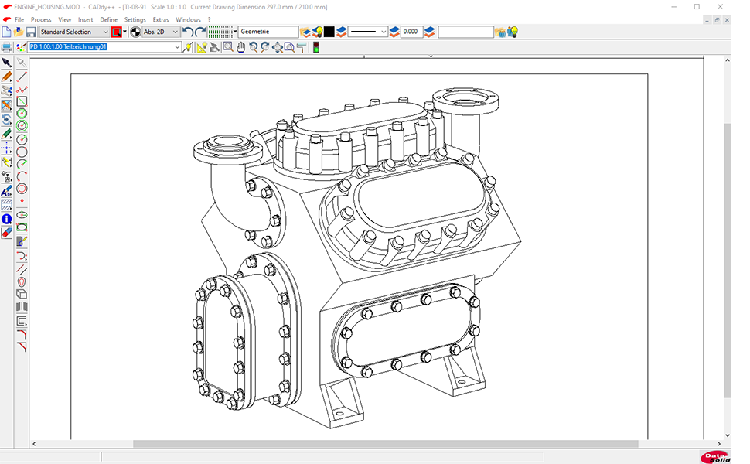750x464 pixels.
Task: Open the Settings menu
Action: coord(135,19)
